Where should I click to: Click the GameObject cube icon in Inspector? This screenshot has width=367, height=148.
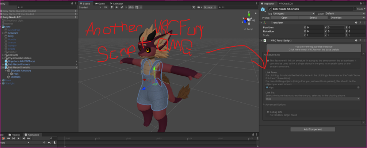263,9
